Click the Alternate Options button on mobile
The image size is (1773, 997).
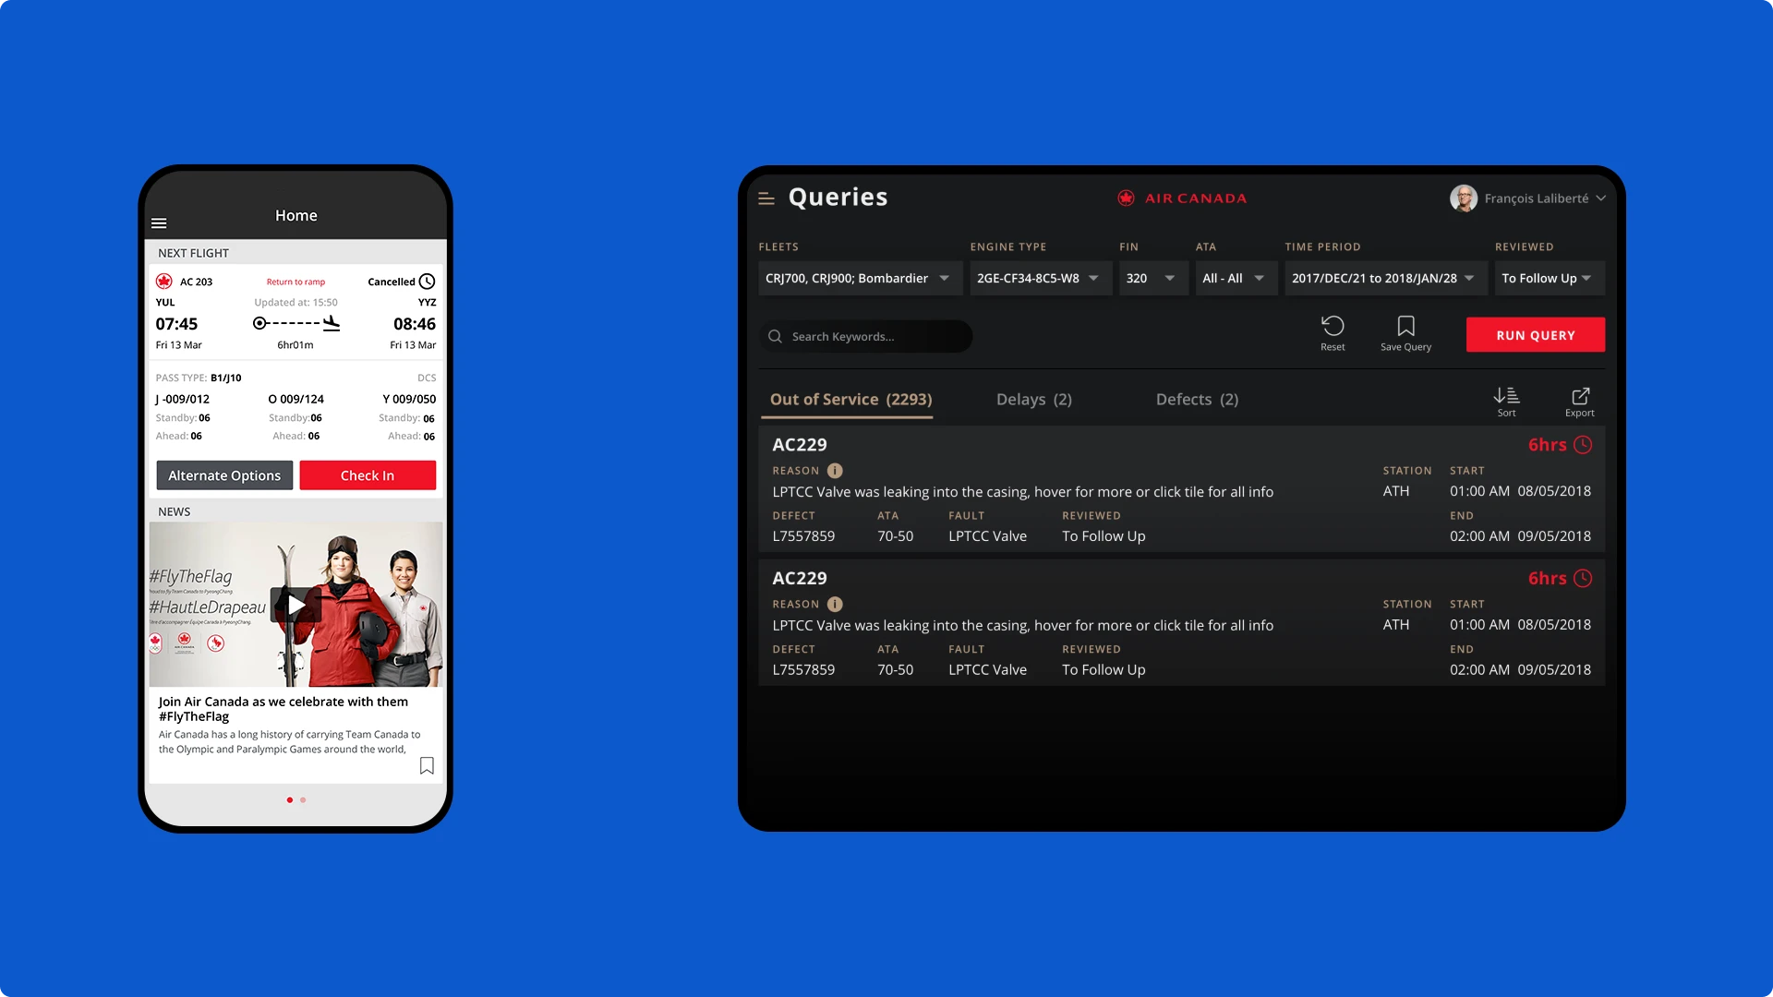click(224, 474)
